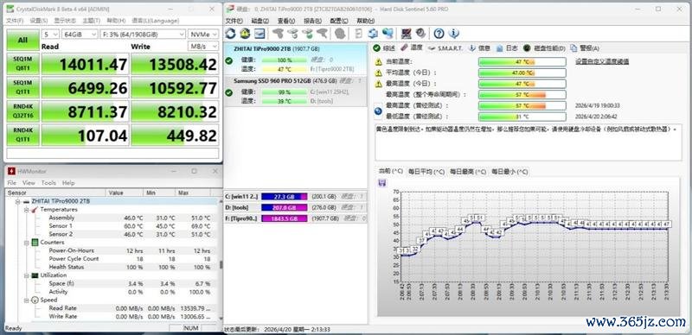Open the NVMe profile dropdown
Viewport: 692px width, 335px height.
(x=203, y=35)
